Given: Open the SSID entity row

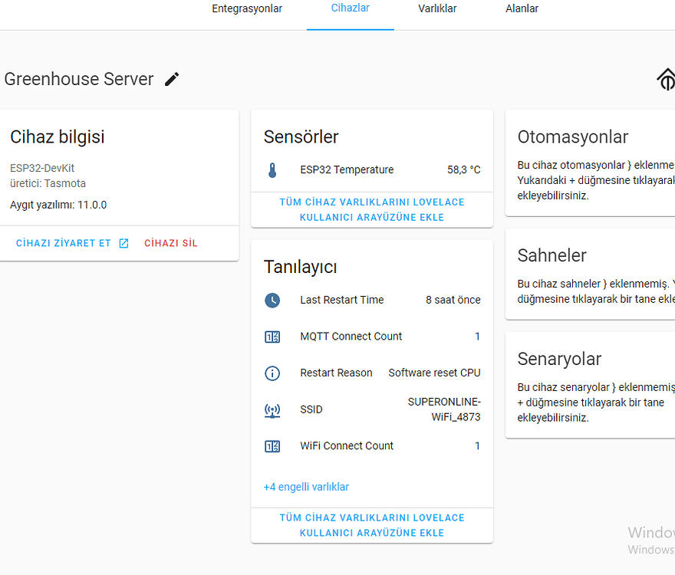Looking at the screenshot, I should click(372, 409).
